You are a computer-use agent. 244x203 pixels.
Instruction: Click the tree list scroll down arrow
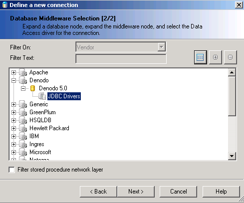(232, 156)
